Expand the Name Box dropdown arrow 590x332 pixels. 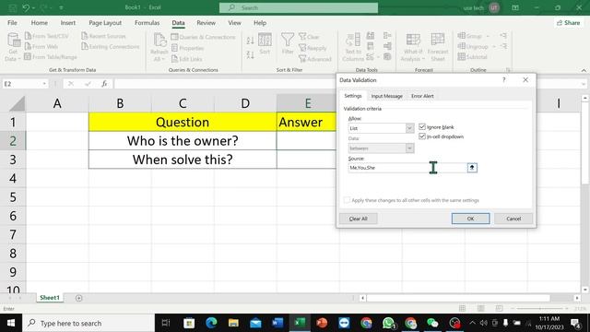pos(44,84)
